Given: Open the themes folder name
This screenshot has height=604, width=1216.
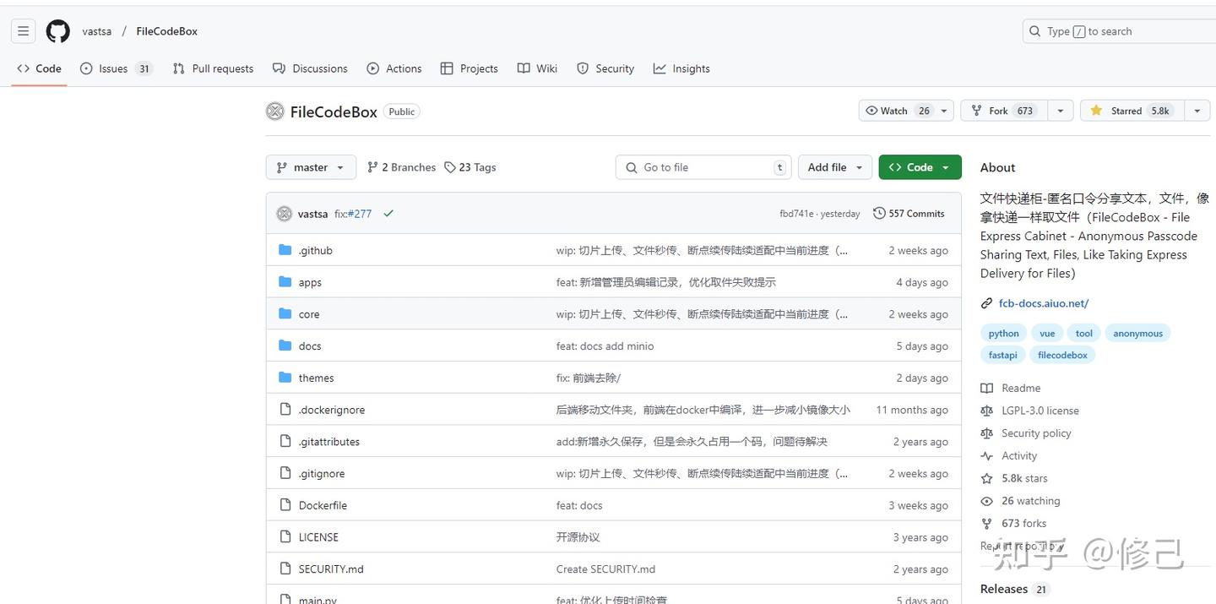Looking at the screenshot, I should (x=316, y=378).
